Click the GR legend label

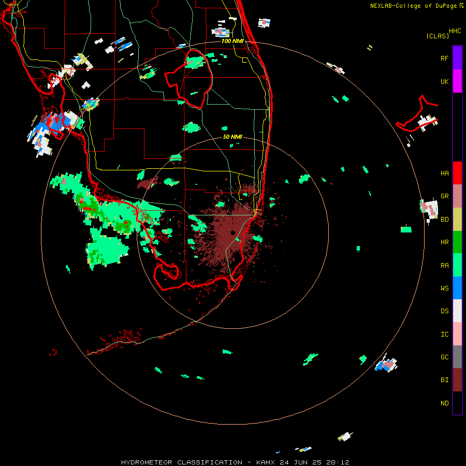444,196
